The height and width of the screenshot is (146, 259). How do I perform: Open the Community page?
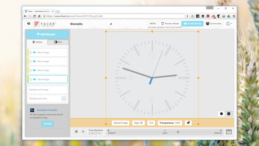[213, 24]
